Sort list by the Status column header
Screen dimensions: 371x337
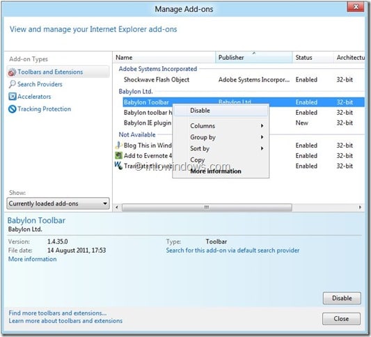[x=313, y=58]
